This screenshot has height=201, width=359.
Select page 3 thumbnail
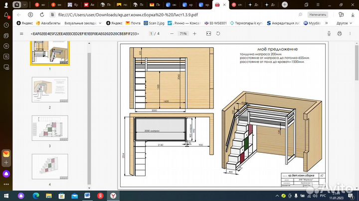tap(50, 128)
